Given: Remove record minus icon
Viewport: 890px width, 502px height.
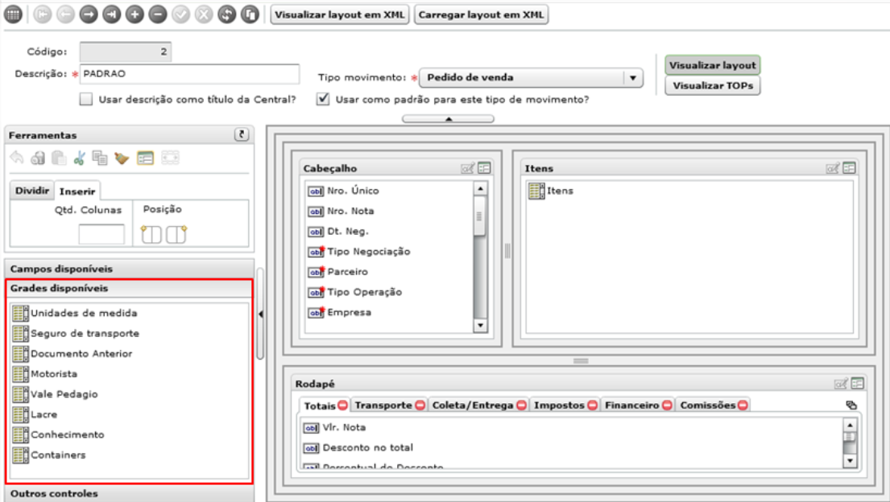Looking at the screenshot, I should tap(158, 14).
